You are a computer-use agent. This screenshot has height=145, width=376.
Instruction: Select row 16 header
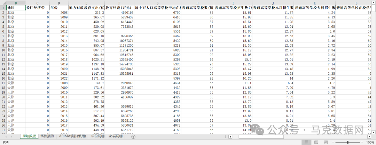(x=3, y=78)
